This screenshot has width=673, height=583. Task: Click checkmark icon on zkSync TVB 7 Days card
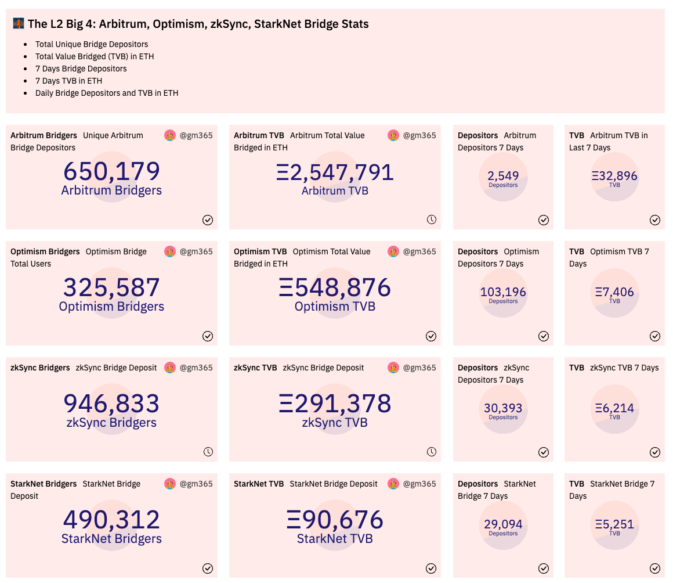pyautogui.click(x=654, y=452)
